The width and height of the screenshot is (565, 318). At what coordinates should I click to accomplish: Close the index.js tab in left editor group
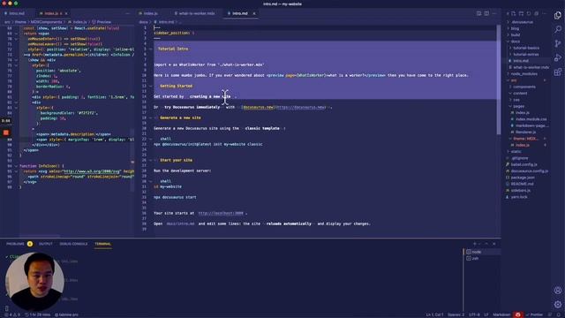click(x=66, y=13)
